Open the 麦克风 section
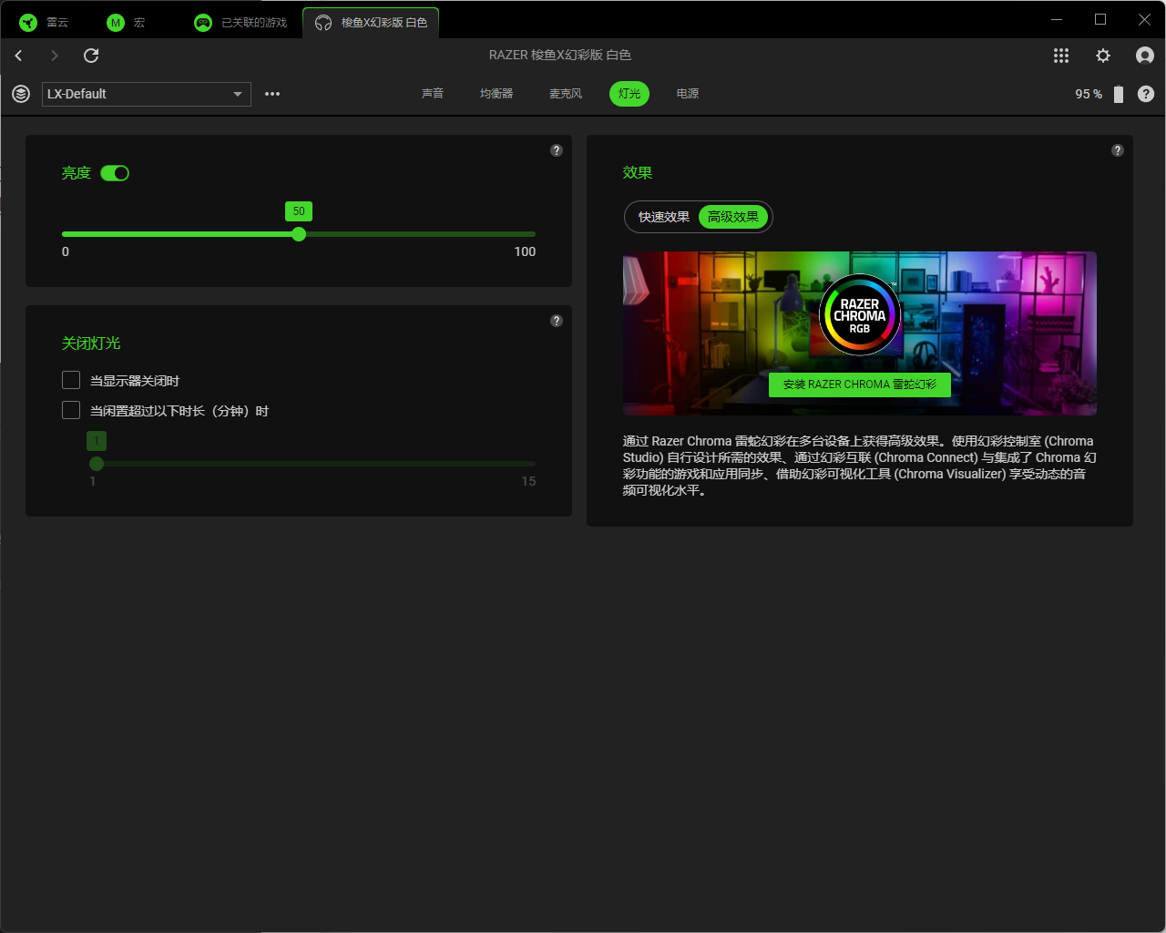Image resolution: width=1166 pixels, height=933 pixels. pos(566,94)
